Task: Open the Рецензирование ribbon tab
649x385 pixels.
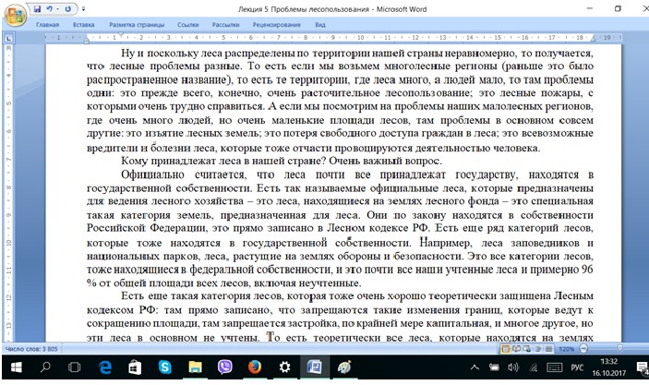Action: point(276,25)
